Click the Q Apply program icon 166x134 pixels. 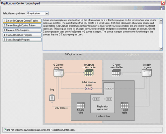pos(147,73)
